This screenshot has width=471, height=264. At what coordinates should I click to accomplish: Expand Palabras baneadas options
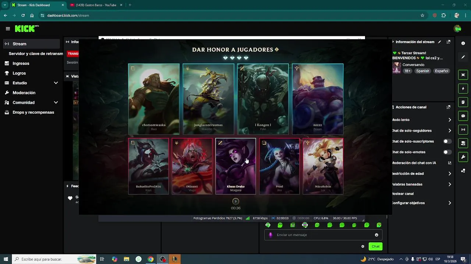450,184
